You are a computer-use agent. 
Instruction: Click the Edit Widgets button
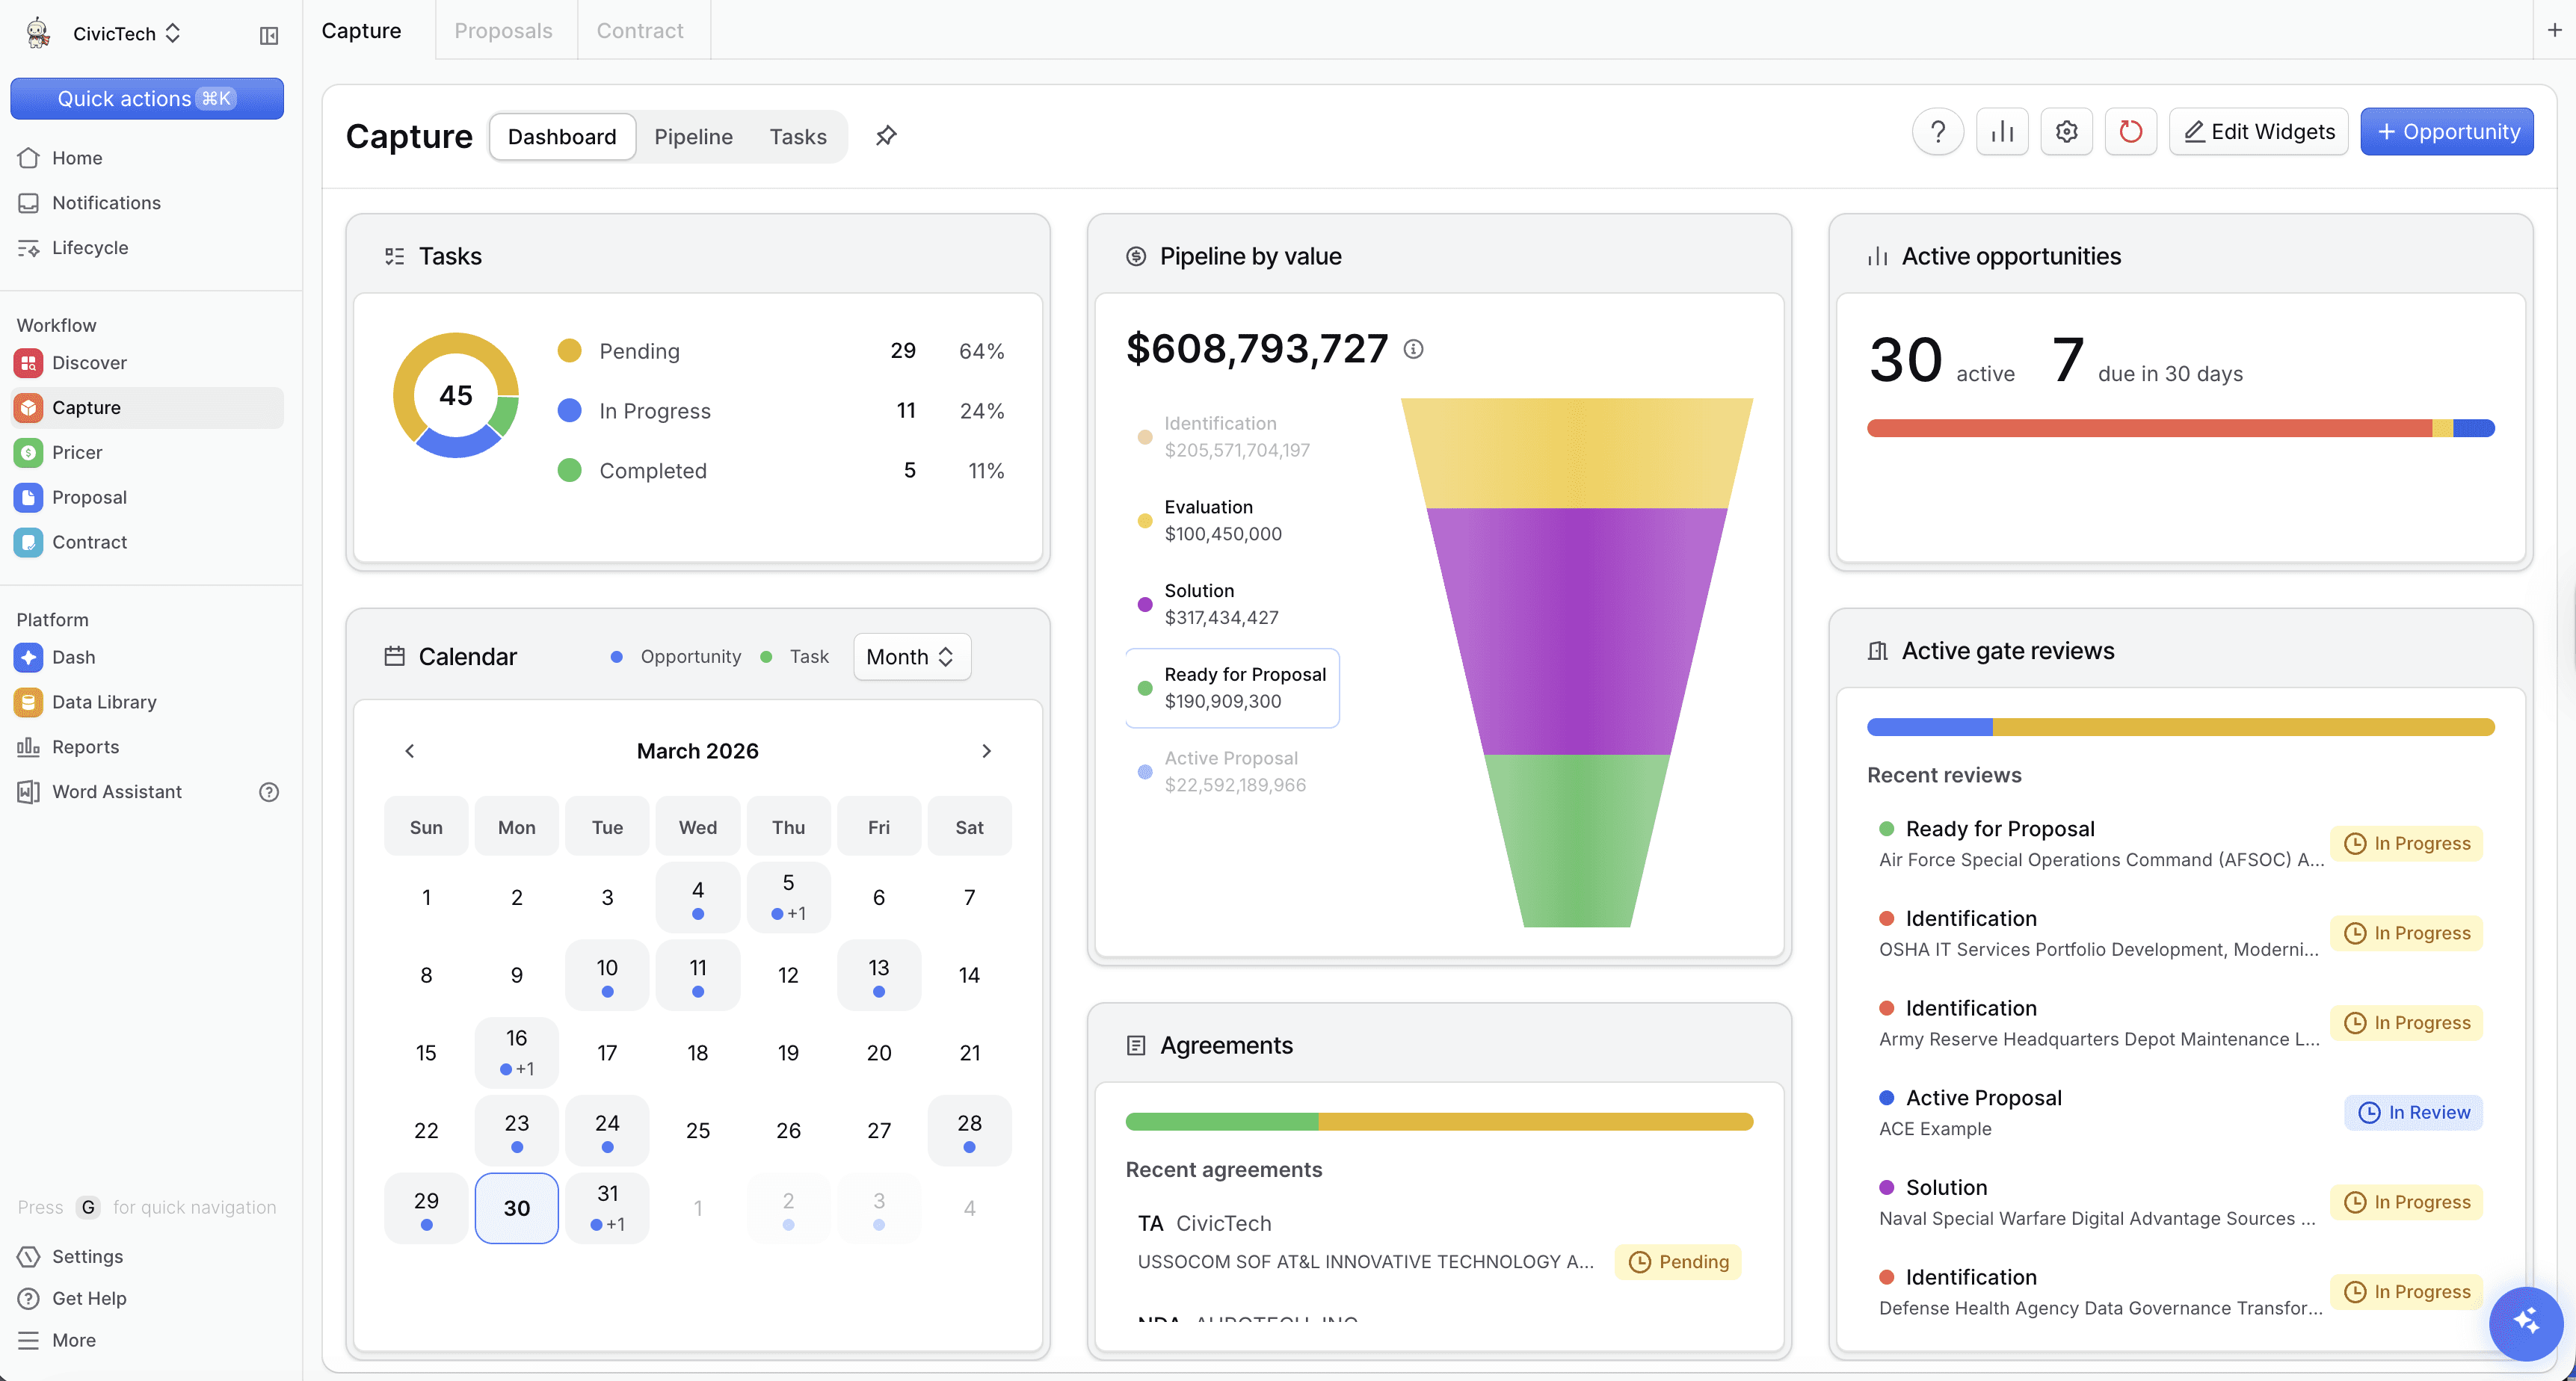point(2259,132)
